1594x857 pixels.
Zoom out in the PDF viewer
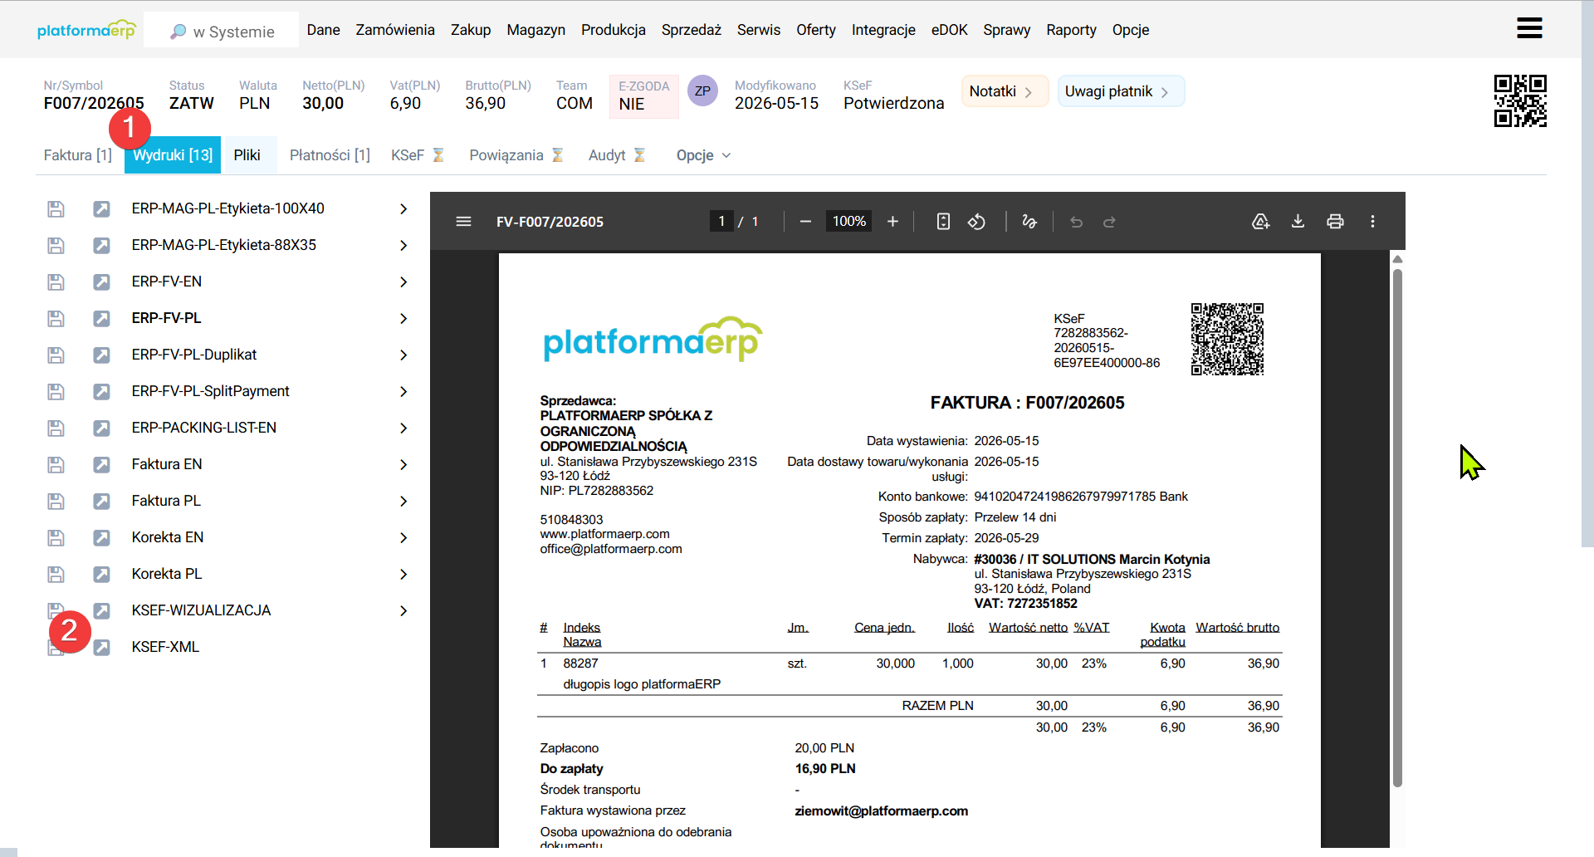tap(805, 222)
